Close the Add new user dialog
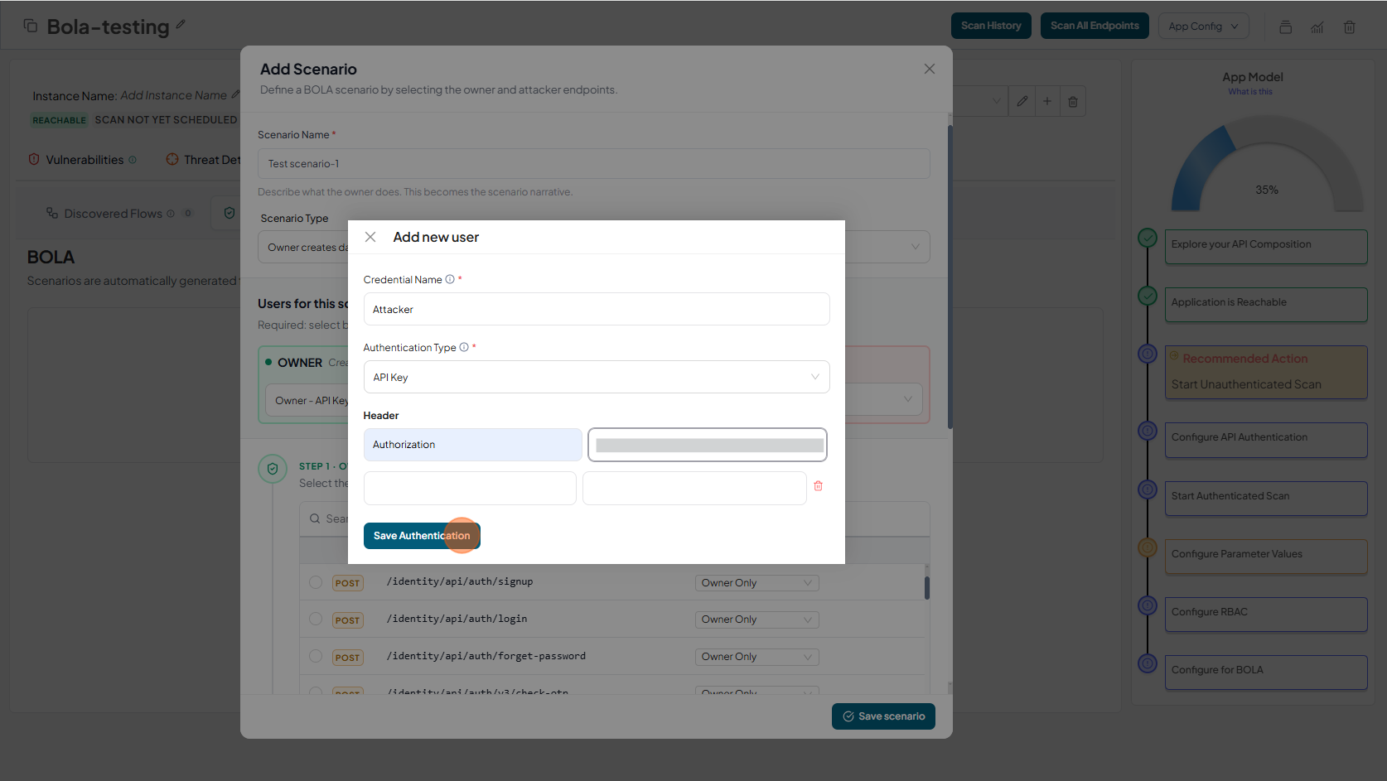 [370, 237]
